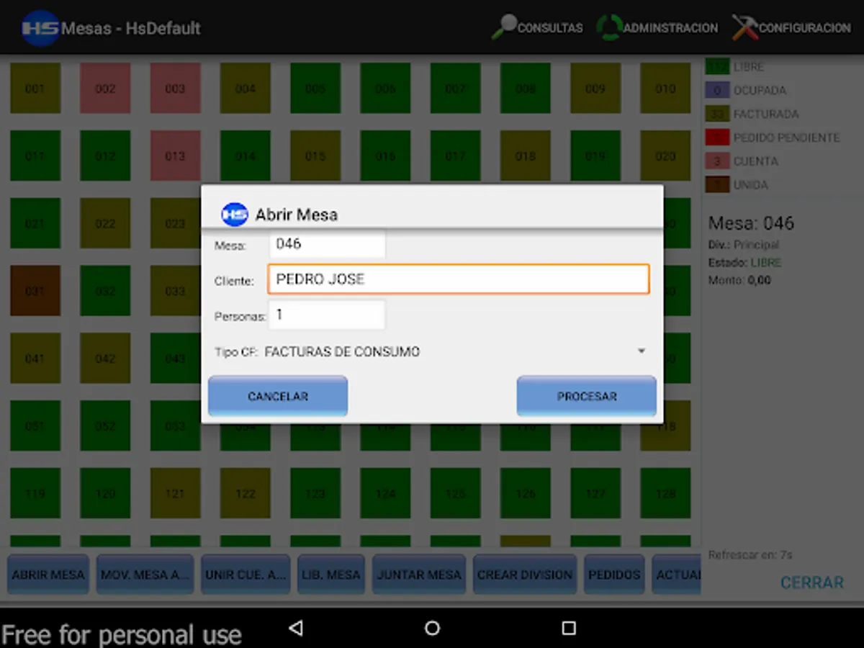Open CONSULTAS magnifier icon

[x=505, y=27]
